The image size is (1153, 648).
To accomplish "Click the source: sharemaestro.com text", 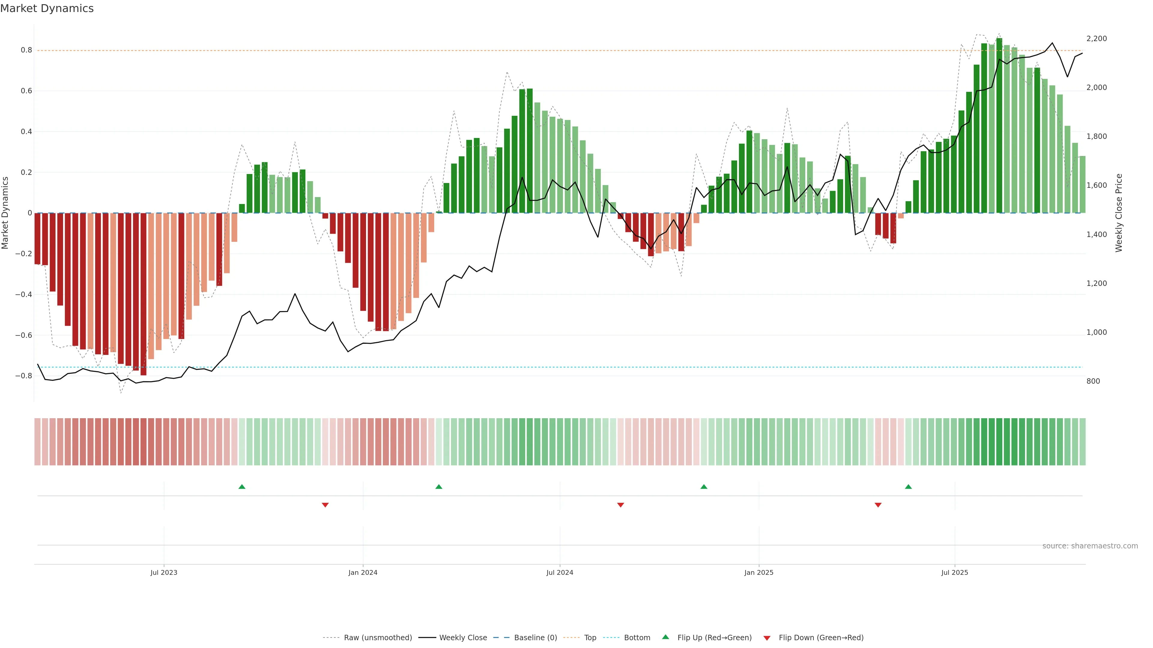I will point(1090,546).
